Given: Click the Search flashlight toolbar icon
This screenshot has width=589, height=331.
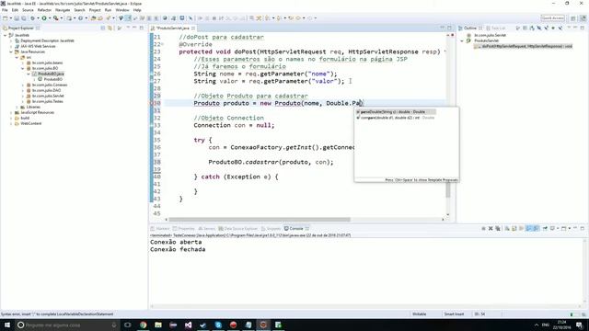Looking at the screenshot, I should (x=109, y=18).
